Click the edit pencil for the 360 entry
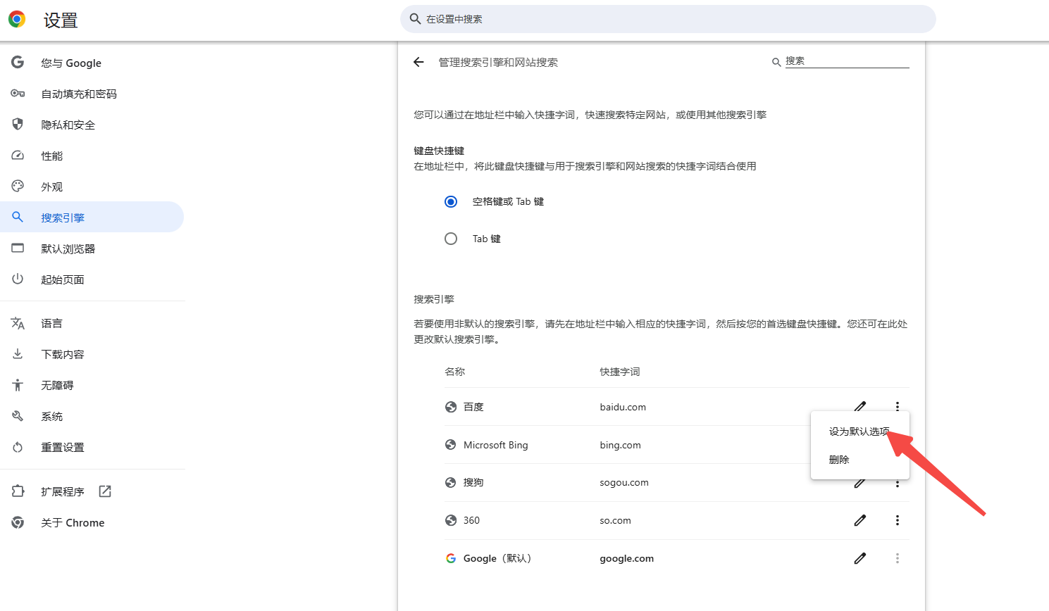The width and height of the screenshot is (1049, 611). (x=860, y=519)
